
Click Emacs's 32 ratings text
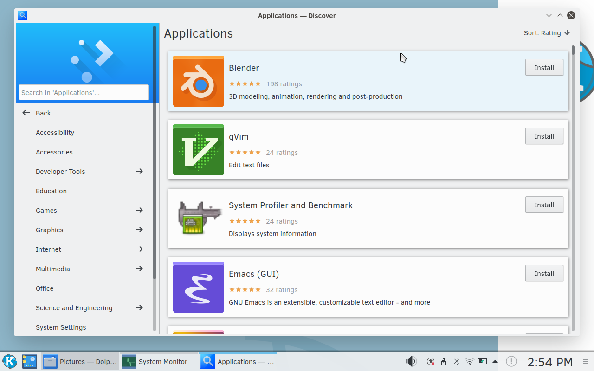pyautogui.click(x=282, y=290)
